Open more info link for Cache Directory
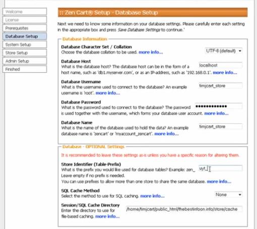 click(107, 216)
